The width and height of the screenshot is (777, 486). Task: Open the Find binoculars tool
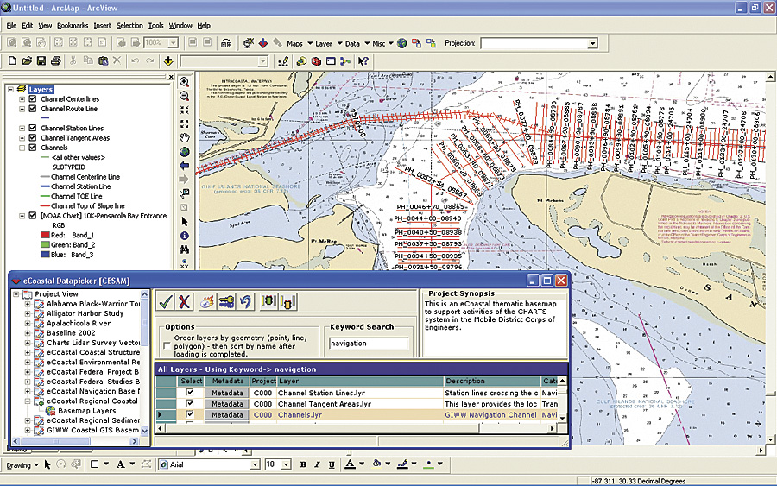coord(185,249)
